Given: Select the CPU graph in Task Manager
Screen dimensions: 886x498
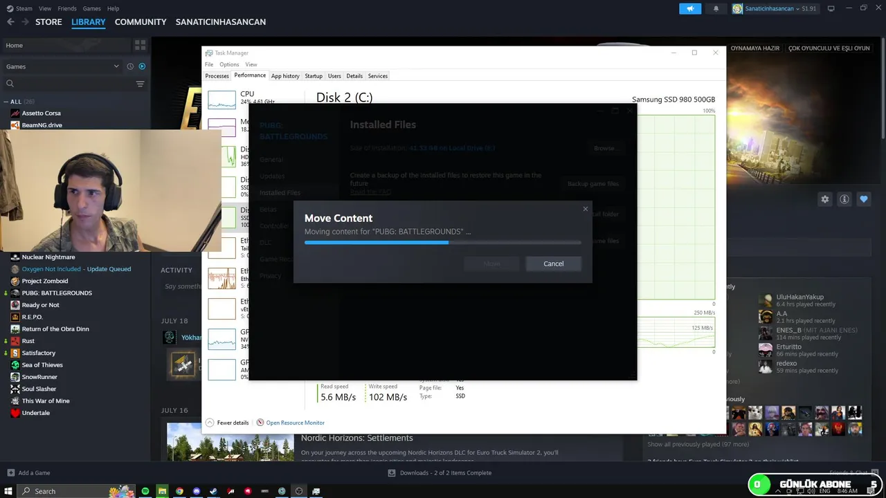Looking at the screenshot, I should (221, 100).
